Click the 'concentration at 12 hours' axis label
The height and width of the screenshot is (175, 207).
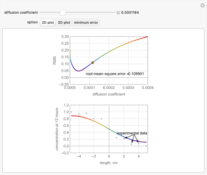pos(57,129)
